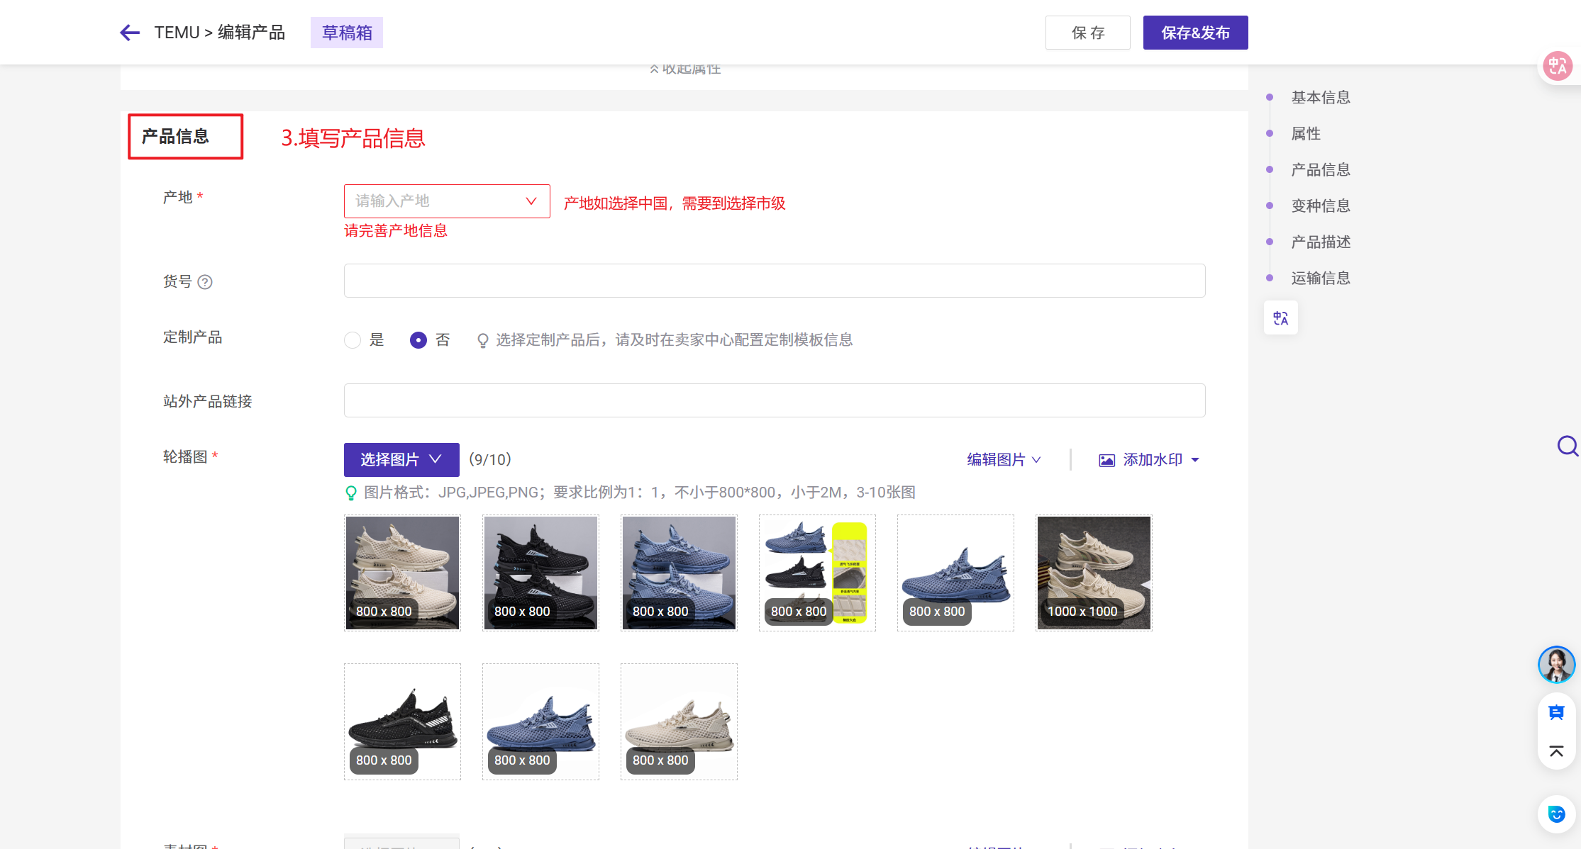Select 是 for 定制产品
This screenshot has width=1581, height=849.
coord(353,340)
